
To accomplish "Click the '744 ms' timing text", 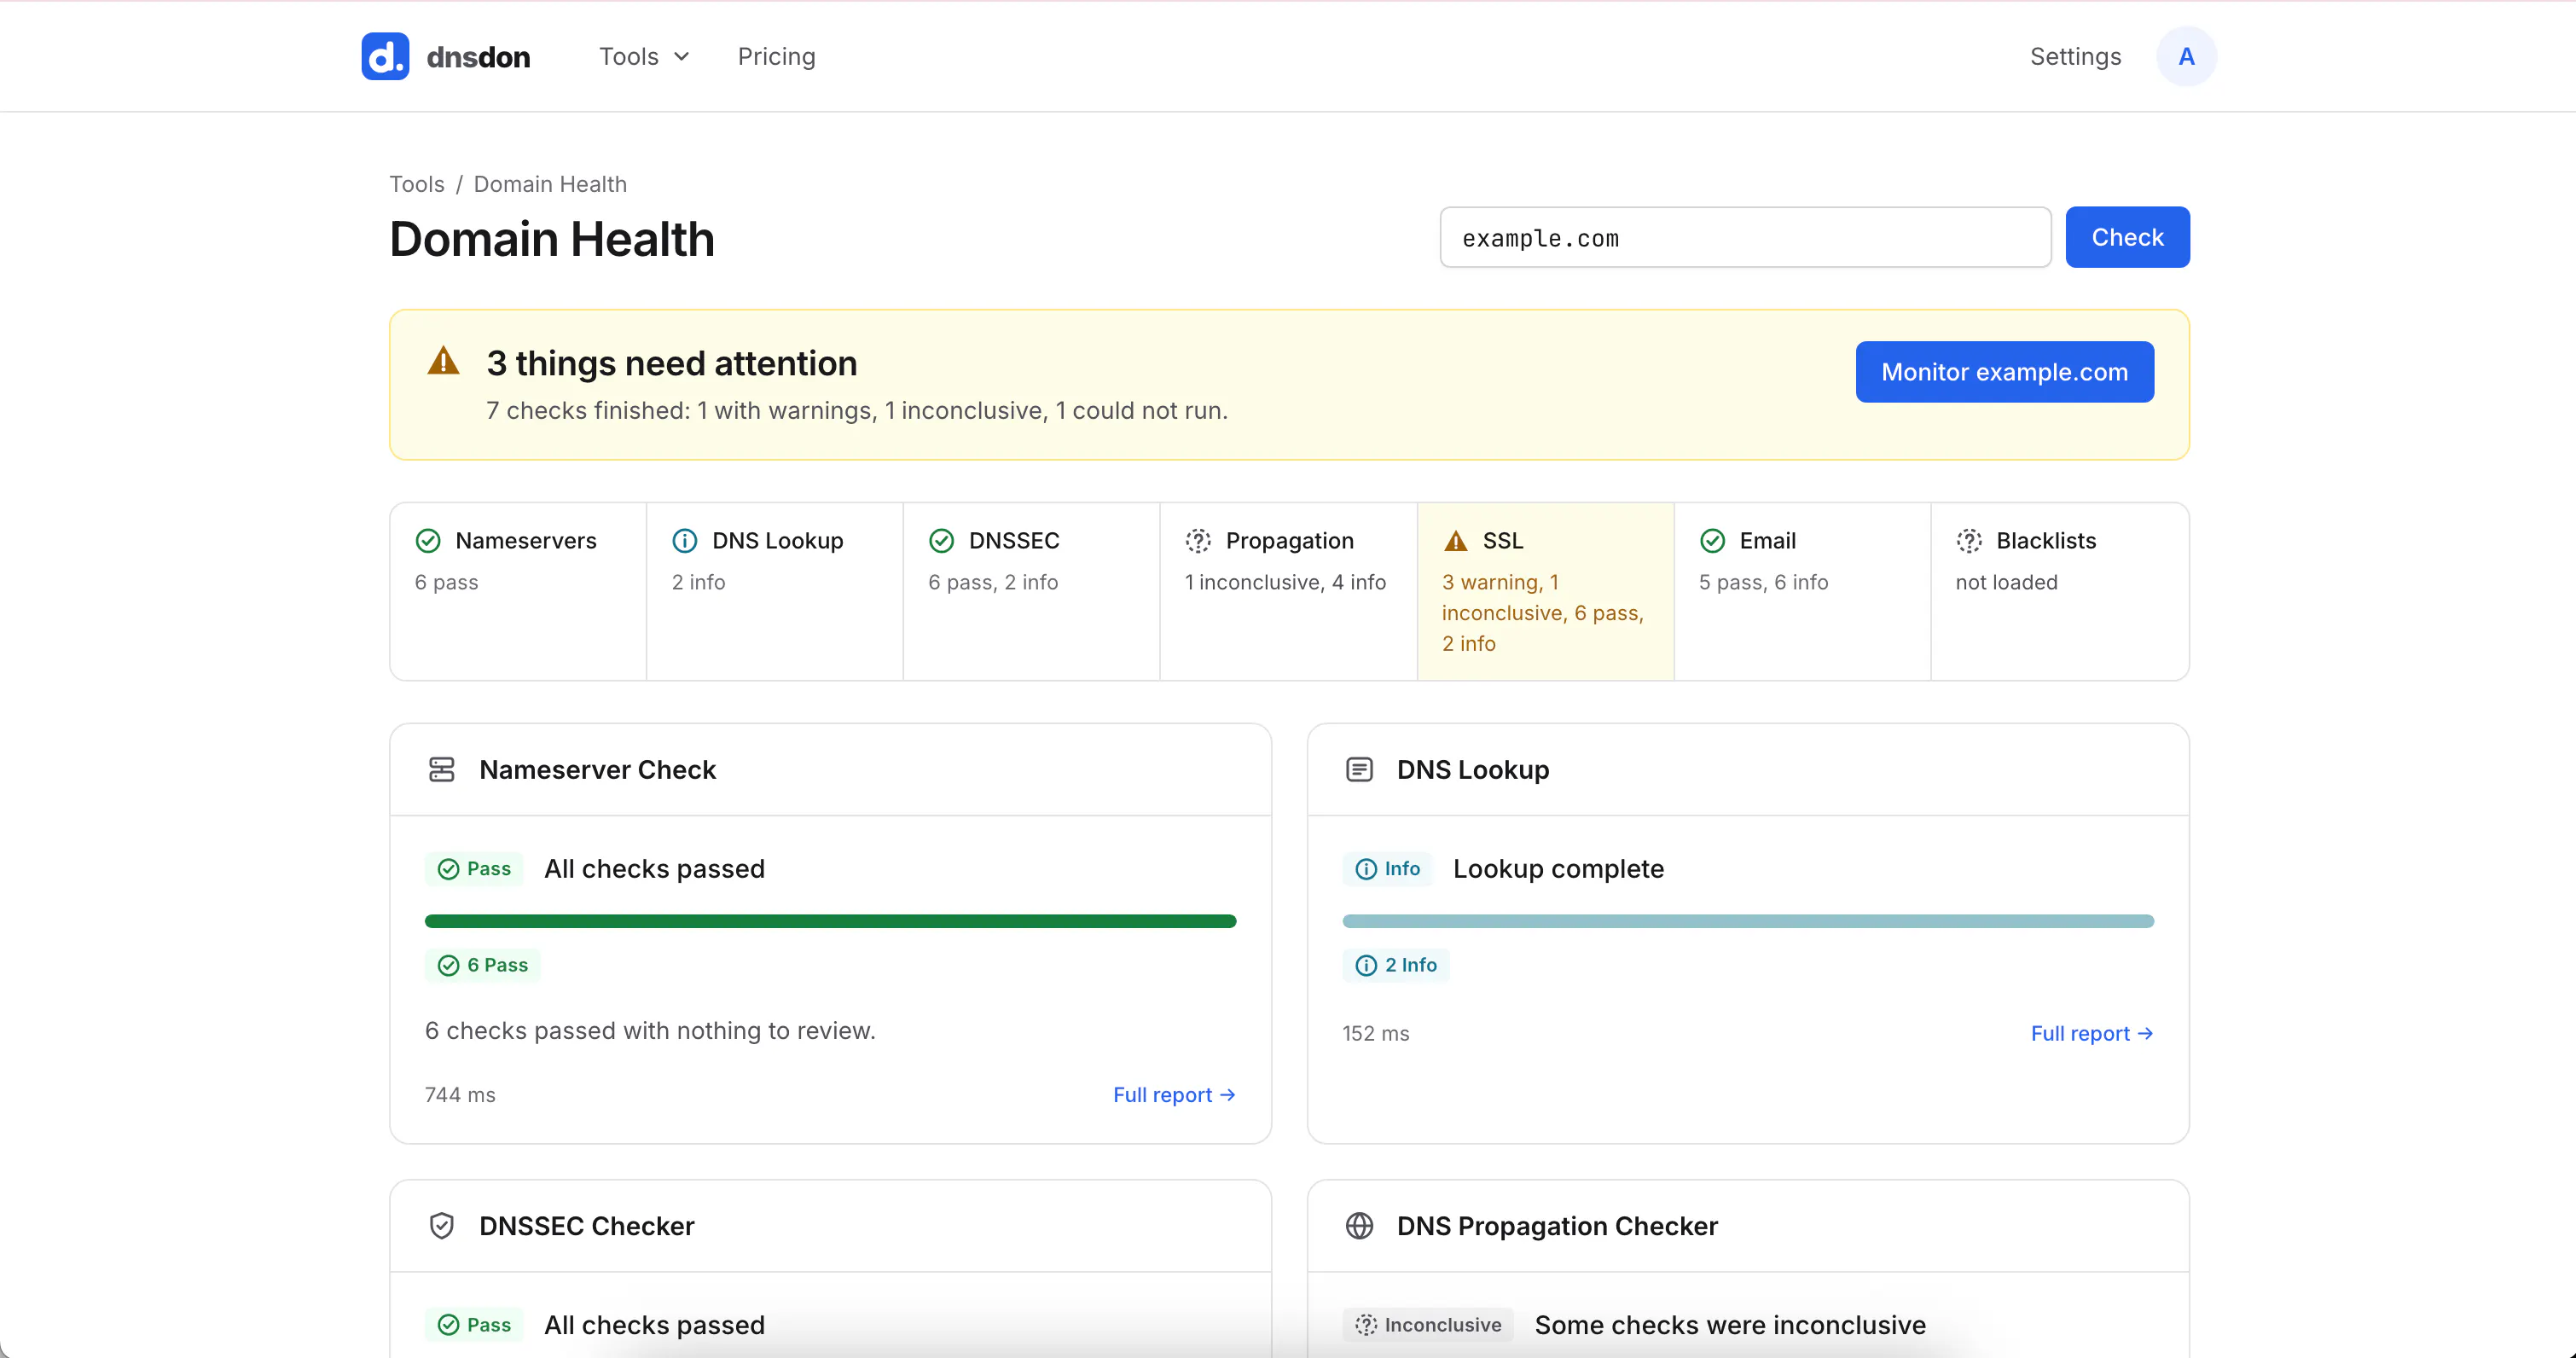I will point(460,1095).
